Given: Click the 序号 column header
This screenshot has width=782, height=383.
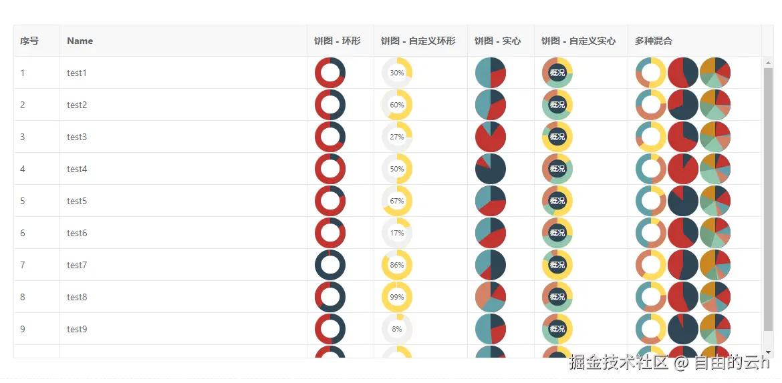Looking at the screenshot, I should (x=29, y=41).
